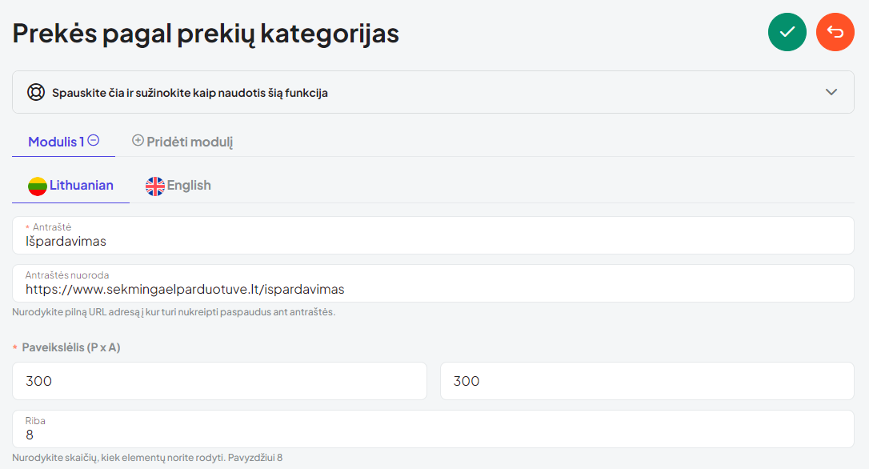Click the Riba limit input field
Viewport: 869px width, 469px height.
[x=433, y=429]
